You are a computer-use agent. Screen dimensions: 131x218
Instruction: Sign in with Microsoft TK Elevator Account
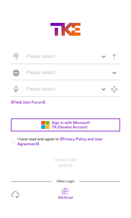(x=65, y=125)
